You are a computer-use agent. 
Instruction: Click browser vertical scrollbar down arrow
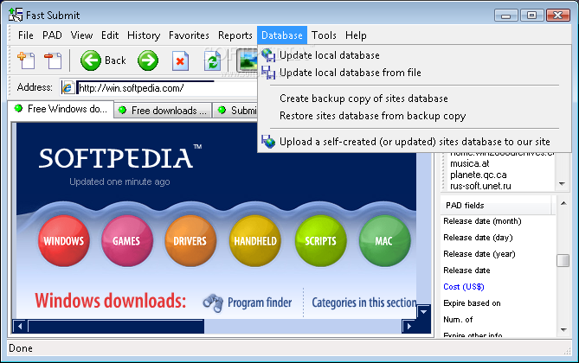423,312
